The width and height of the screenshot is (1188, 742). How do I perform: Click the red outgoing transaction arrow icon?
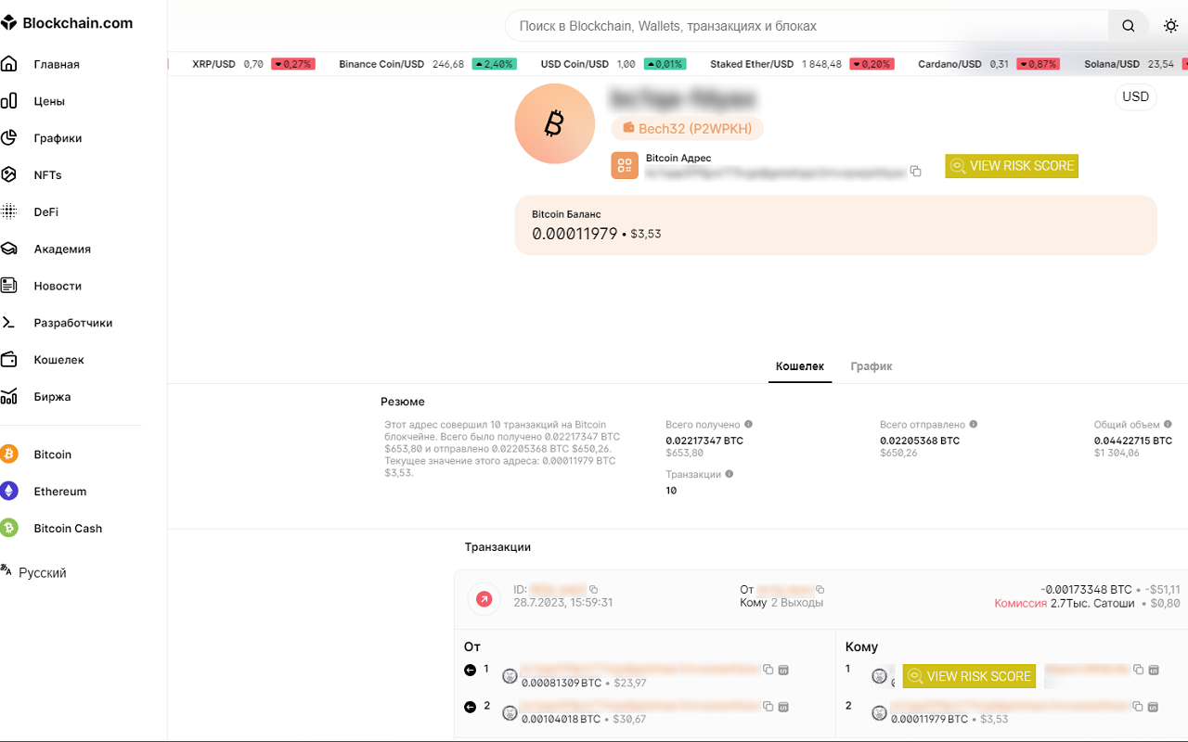484,599
